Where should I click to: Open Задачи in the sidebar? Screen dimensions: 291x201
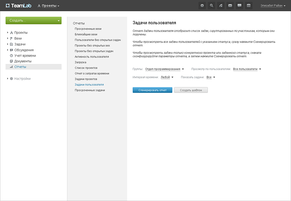point(20,44)
